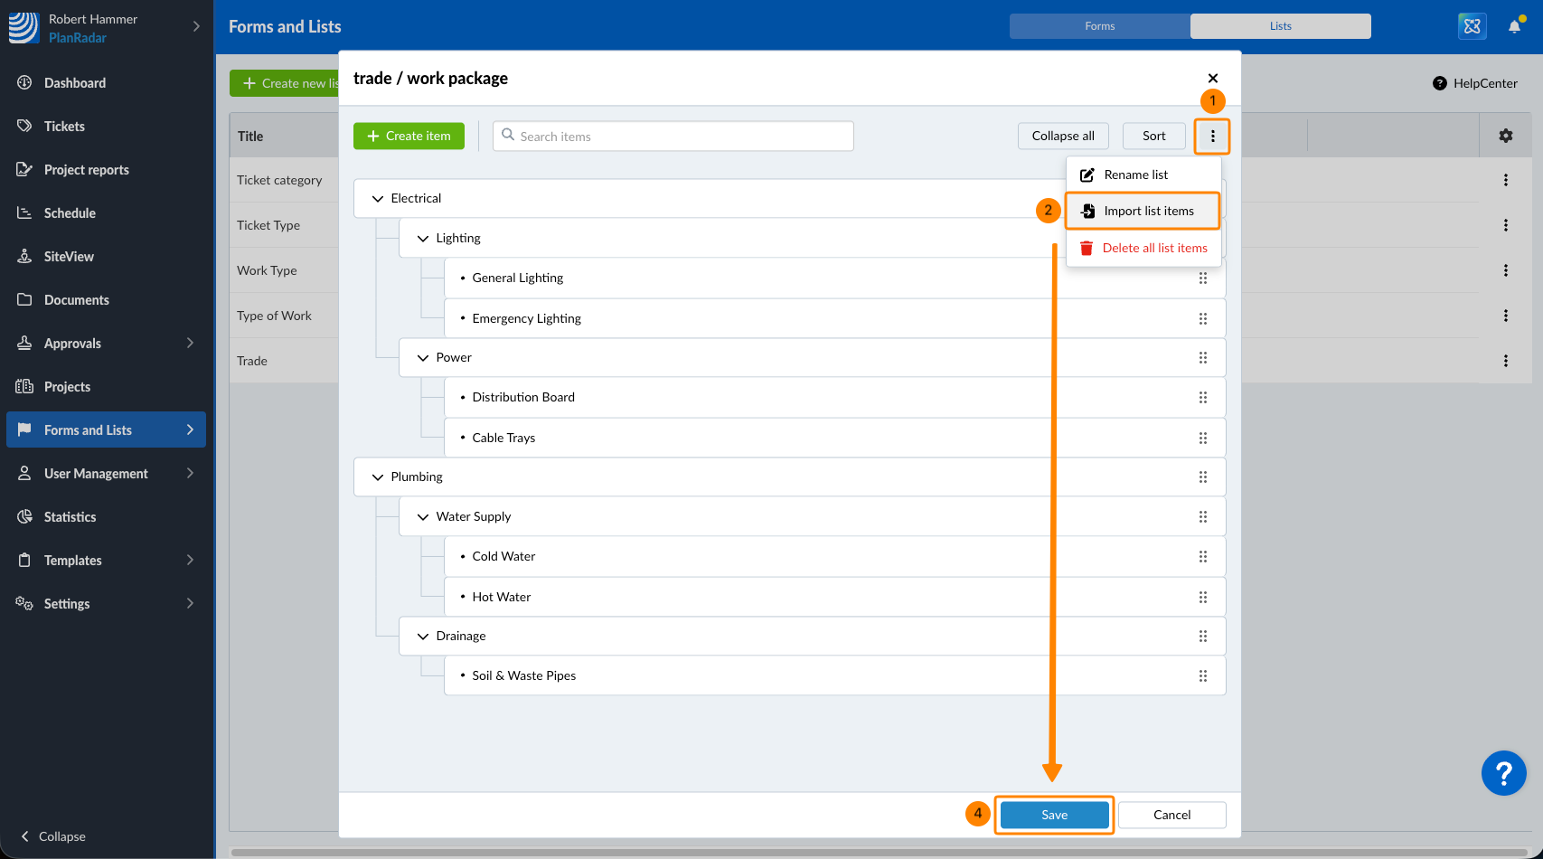Open the Dashboard icon in sidebar
The width and height of the screenshot is (1543, 859).
(24, 83)
